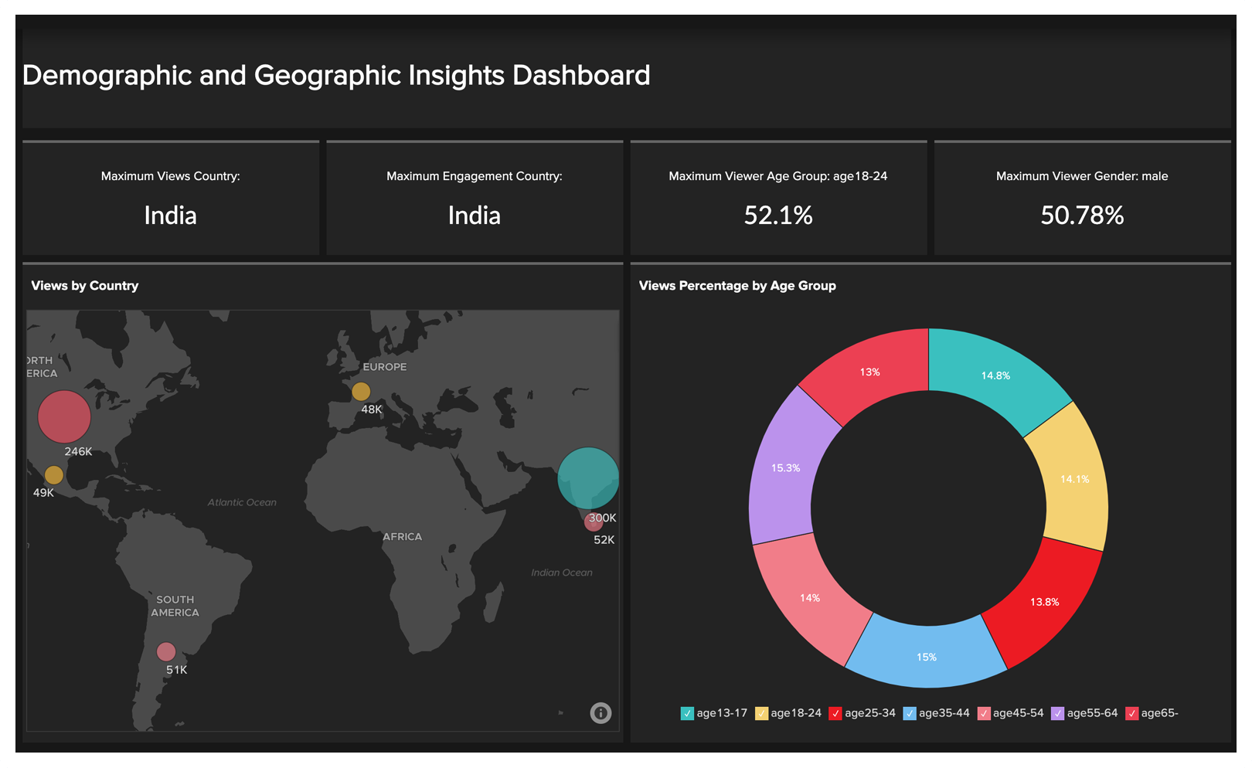
Task: Click the dashboard title text
Action: point(336,76)
